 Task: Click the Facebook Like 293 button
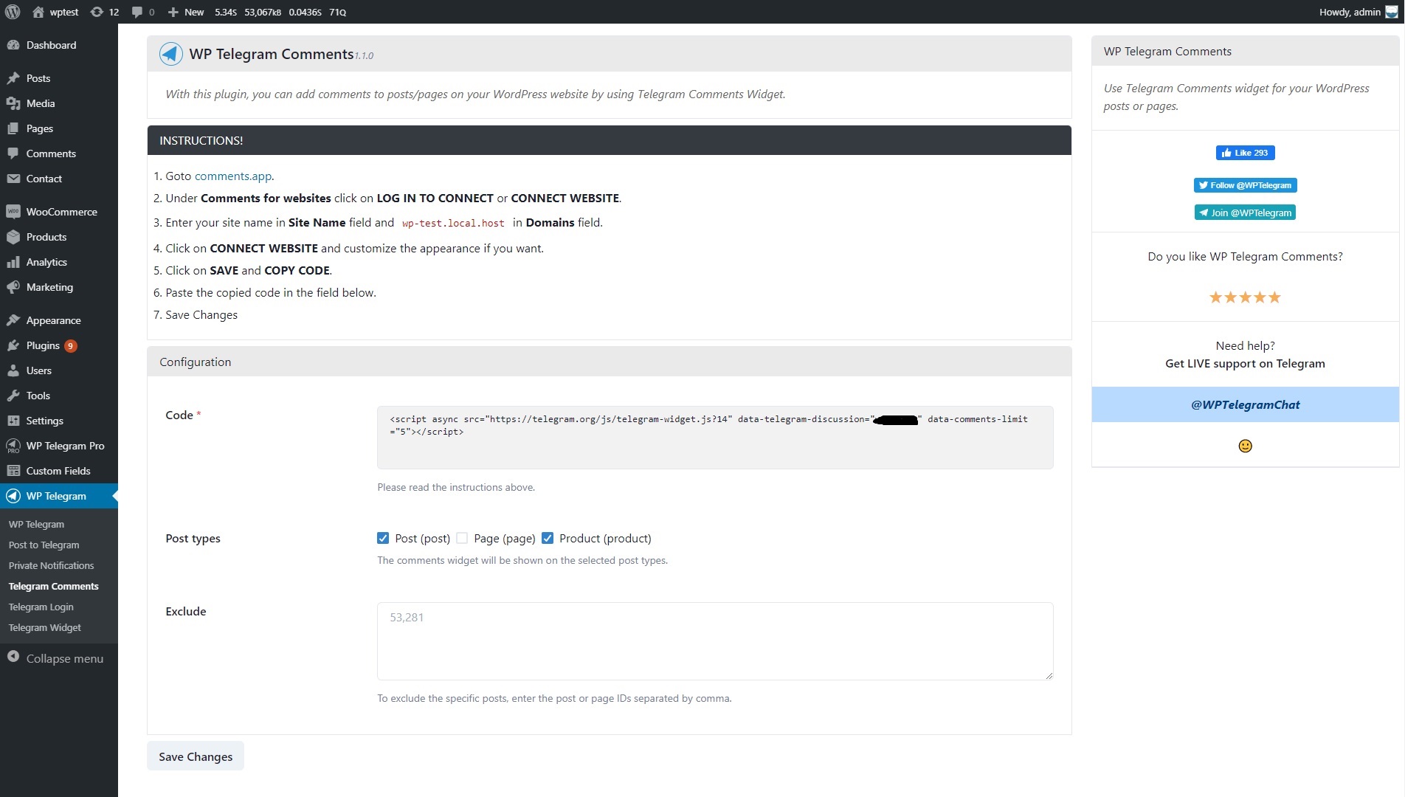(x=1245, y=153)
